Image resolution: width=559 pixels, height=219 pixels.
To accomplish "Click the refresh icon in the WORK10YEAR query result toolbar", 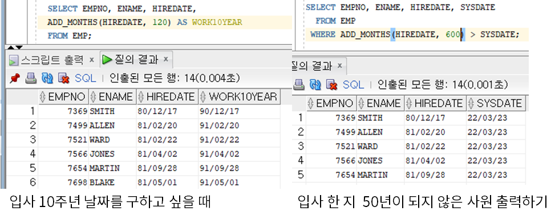I will coord(47,78).
